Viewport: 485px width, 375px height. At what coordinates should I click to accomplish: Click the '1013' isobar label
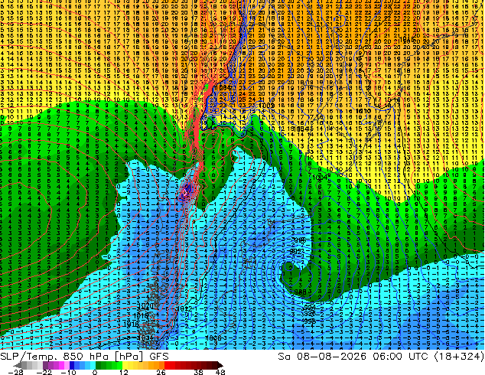point(363,111)
